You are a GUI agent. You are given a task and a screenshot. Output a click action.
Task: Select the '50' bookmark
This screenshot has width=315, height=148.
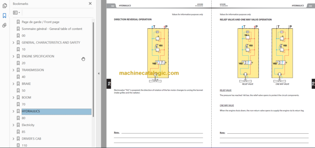(23, 91)
